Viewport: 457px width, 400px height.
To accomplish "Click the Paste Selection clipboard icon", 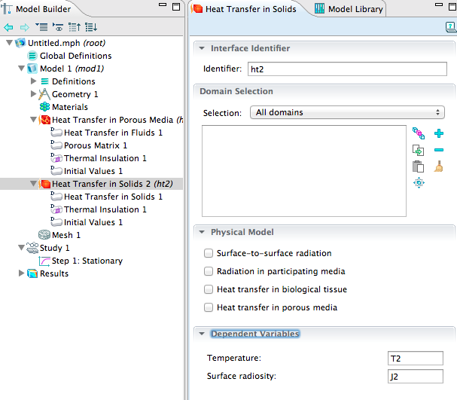I will 419,166.
